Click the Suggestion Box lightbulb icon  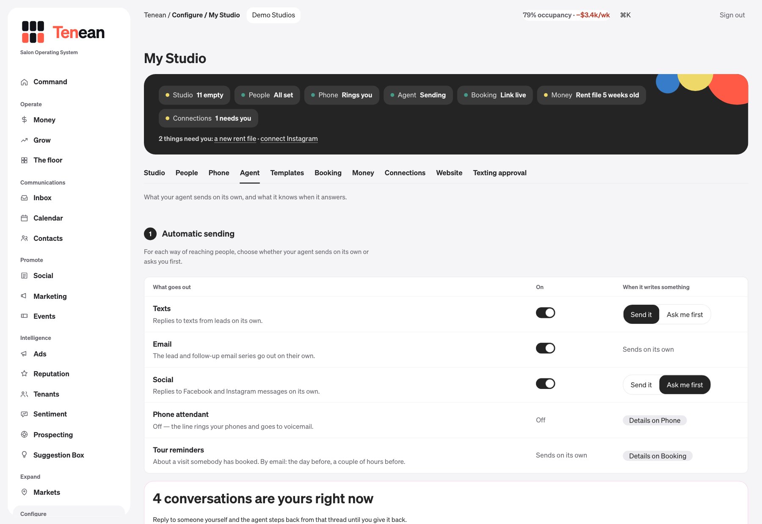pos(25,455)
